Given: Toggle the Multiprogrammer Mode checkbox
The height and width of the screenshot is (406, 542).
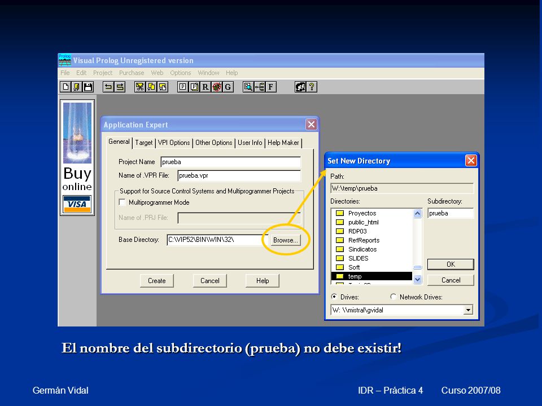Looking at the screenshot, I should pos(122,202).
